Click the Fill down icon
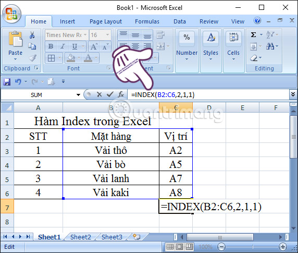Screen dimensions: 298x253 click(x=254, y=46)
